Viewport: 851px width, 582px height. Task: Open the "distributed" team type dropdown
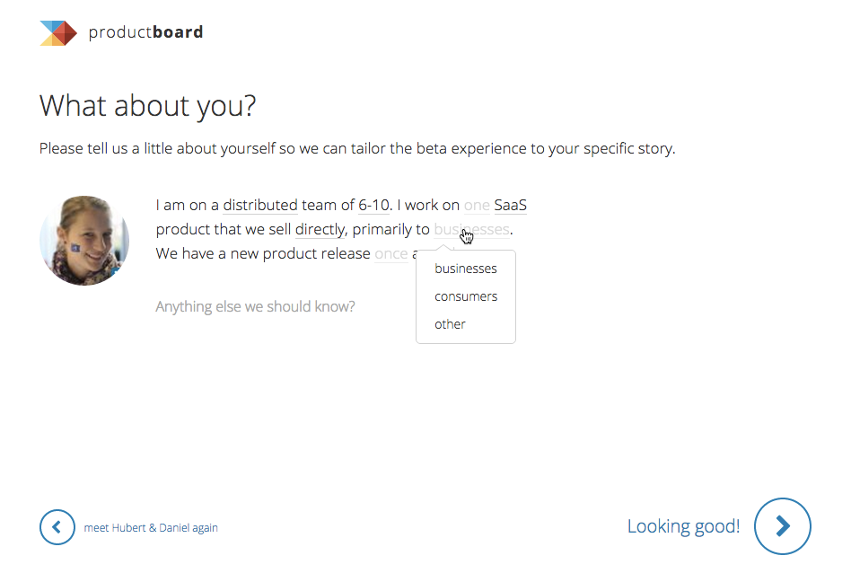coord(260,206)
